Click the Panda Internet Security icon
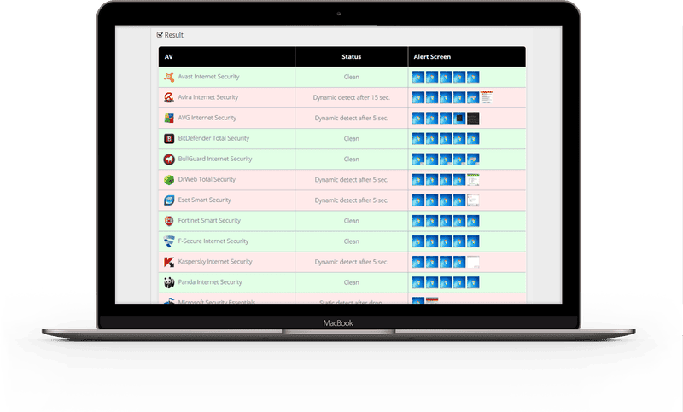The height and width of the screenshot is (412, 683). click(169, 282)
